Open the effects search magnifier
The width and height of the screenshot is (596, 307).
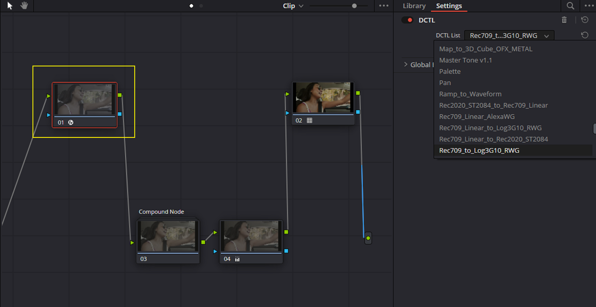570,6
